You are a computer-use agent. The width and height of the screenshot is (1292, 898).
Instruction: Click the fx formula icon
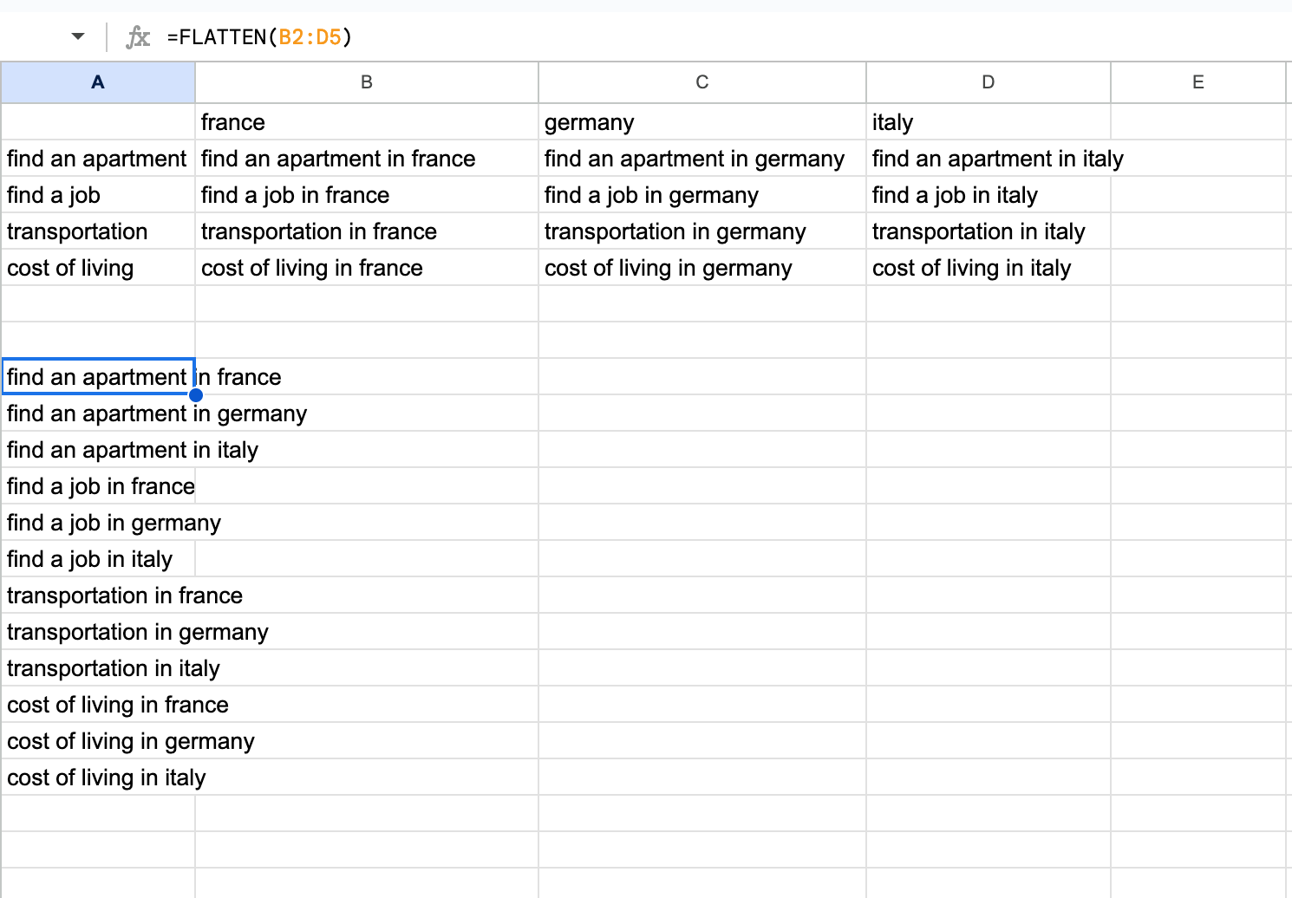[x=137, y=36]
